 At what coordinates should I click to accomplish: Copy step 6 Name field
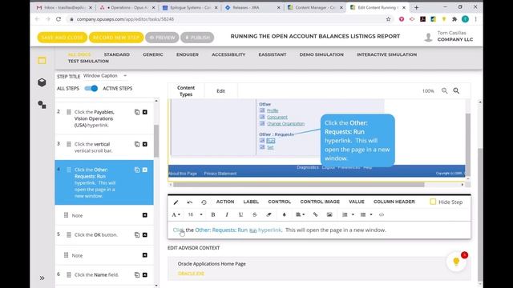pyautogui.click(x=137, y=274)
